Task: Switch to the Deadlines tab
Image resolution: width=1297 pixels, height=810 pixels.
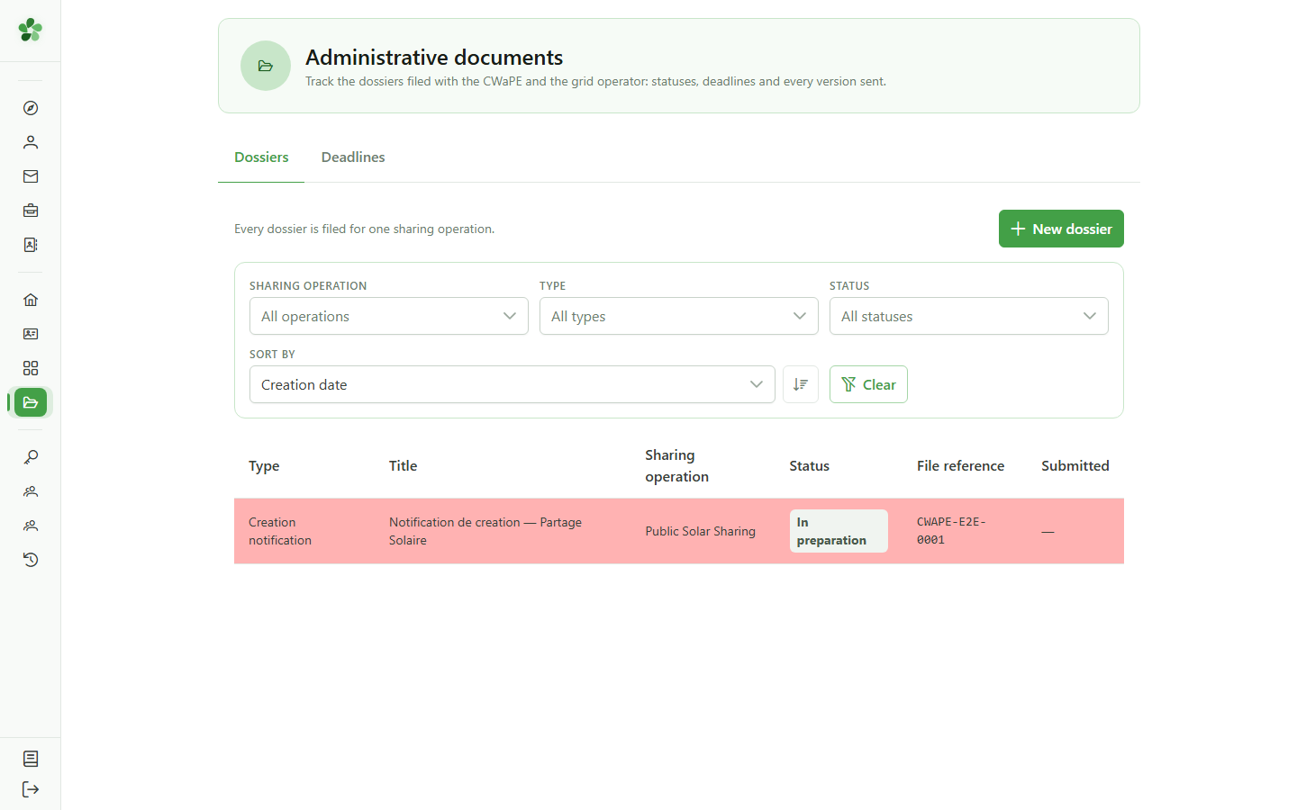Action: click(353, 157)
